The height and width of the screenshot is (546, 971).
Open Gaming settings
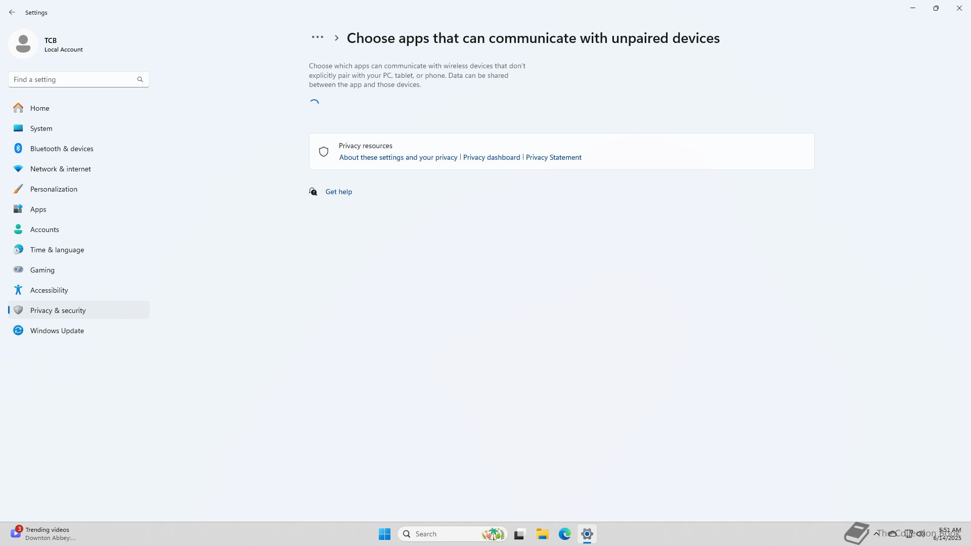pos(42,270)
